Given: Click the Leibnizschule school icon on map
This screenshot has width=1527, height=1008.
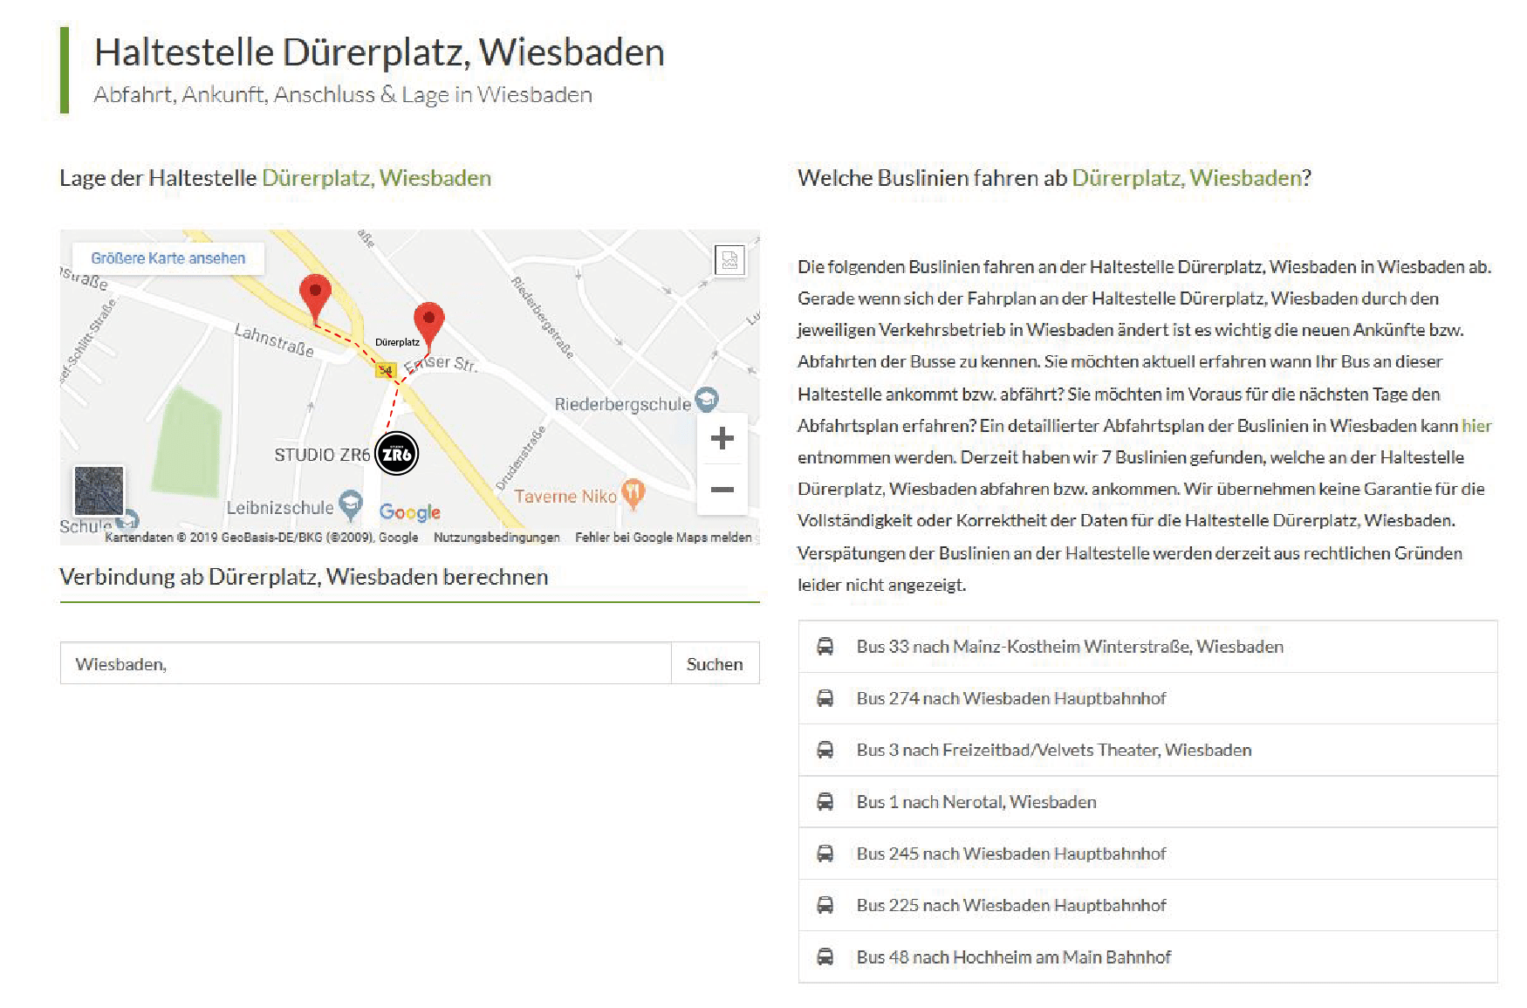Looking at the screenshot, I should [351, 503].
